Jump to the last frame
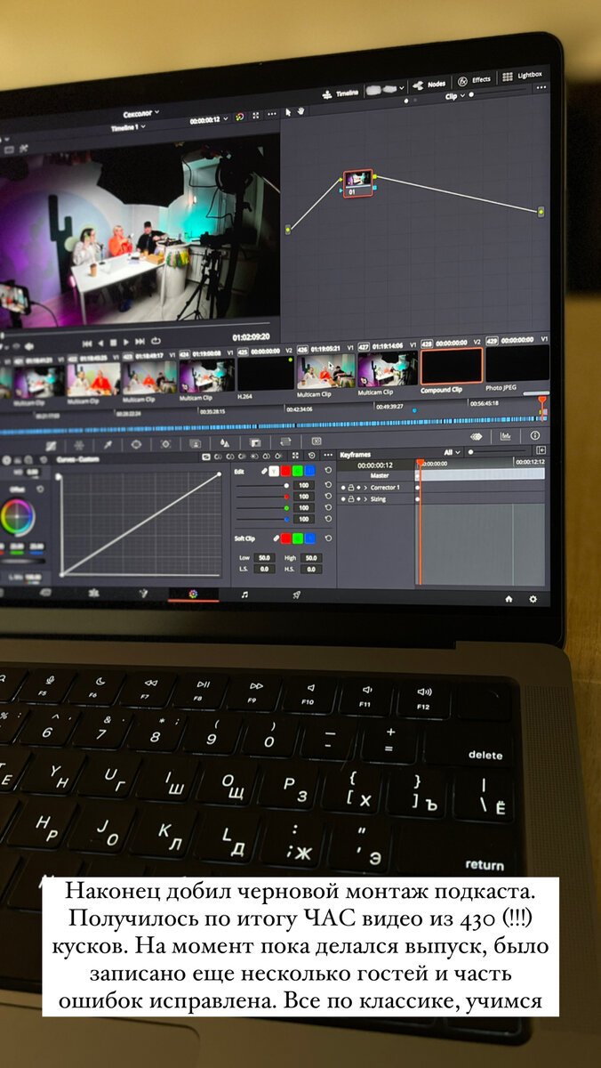601x1068 pixels. (141, 342)
